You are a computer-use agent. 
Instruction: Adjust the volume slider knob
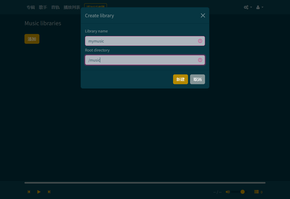(243, 192)
